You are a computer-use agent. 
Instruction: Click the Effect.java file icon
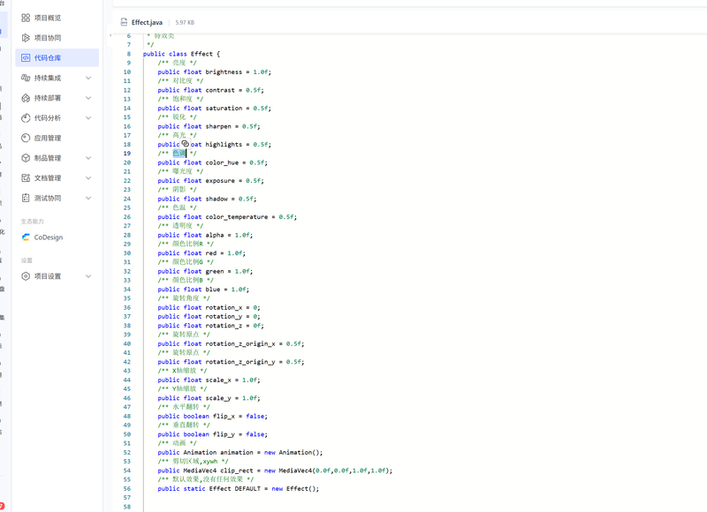124,22
